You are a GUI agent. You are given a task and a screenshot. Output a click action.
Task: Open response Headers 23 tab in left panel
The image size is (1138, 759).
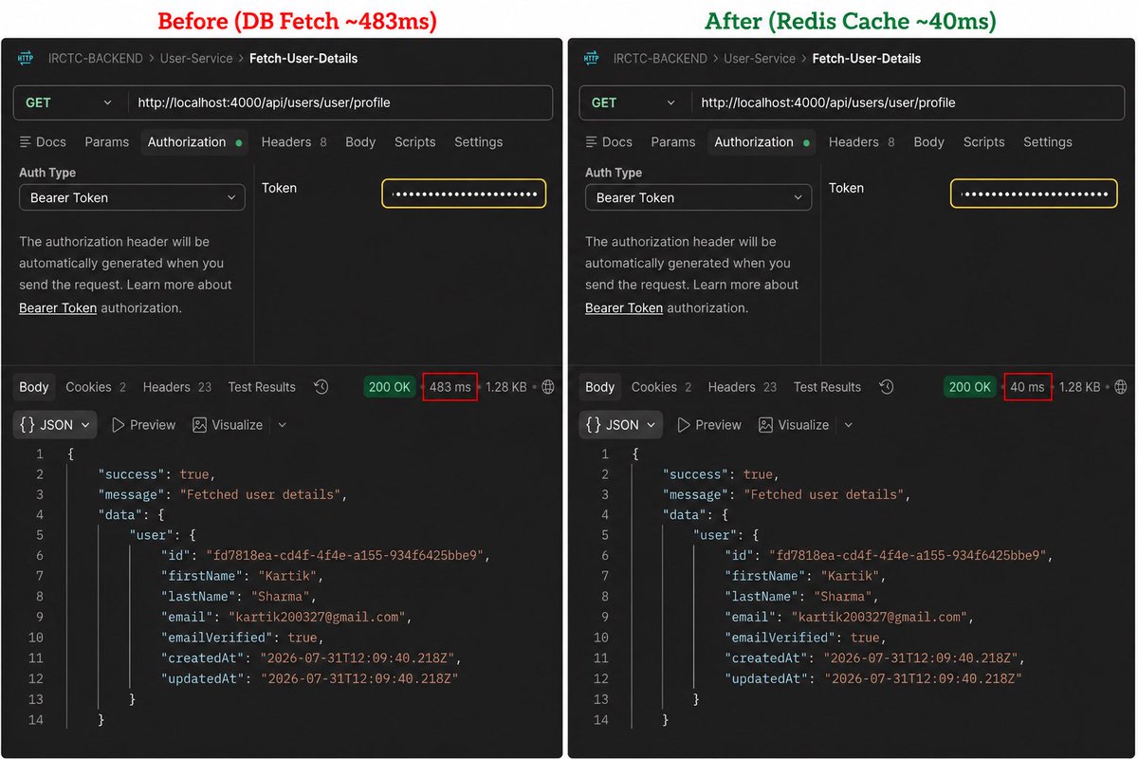(177, 387)
